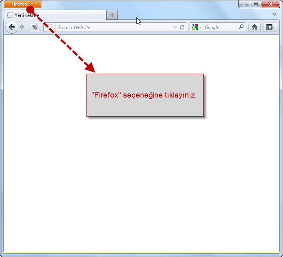
Task: Click the site identity icon in the address bar
Action: 50,28
